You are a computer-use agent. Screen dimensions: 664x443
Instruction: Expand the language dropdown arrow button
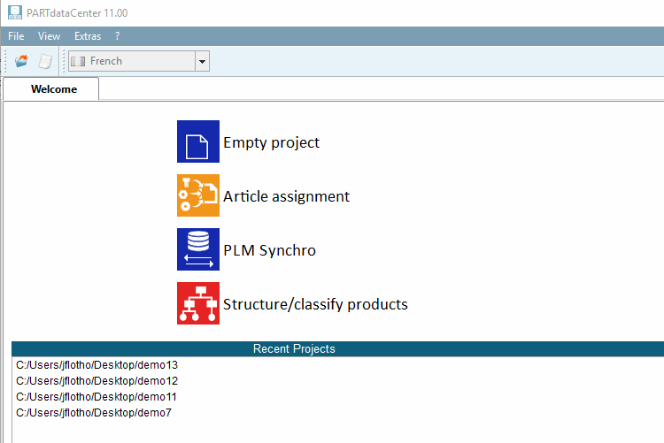click(x=203, y=61)
